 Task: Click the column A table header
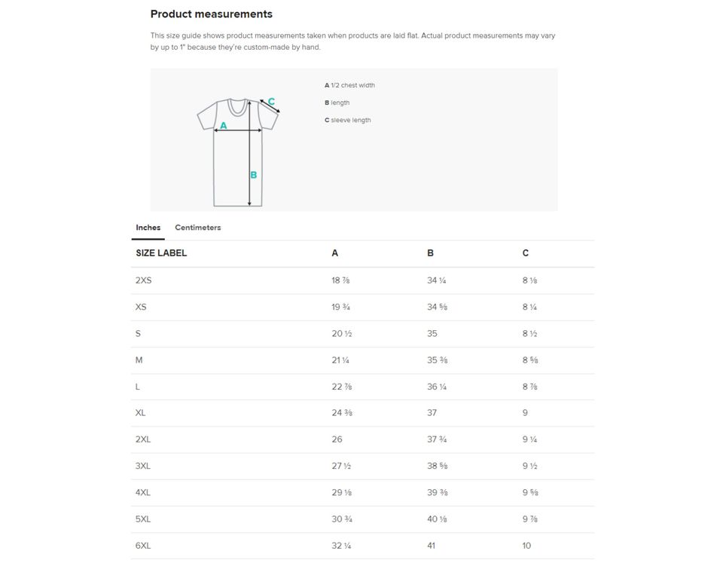click(335, 253)
